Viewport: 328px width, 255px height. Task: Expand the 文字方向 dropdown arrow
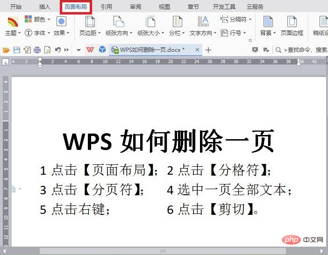[x=215, y=33]
